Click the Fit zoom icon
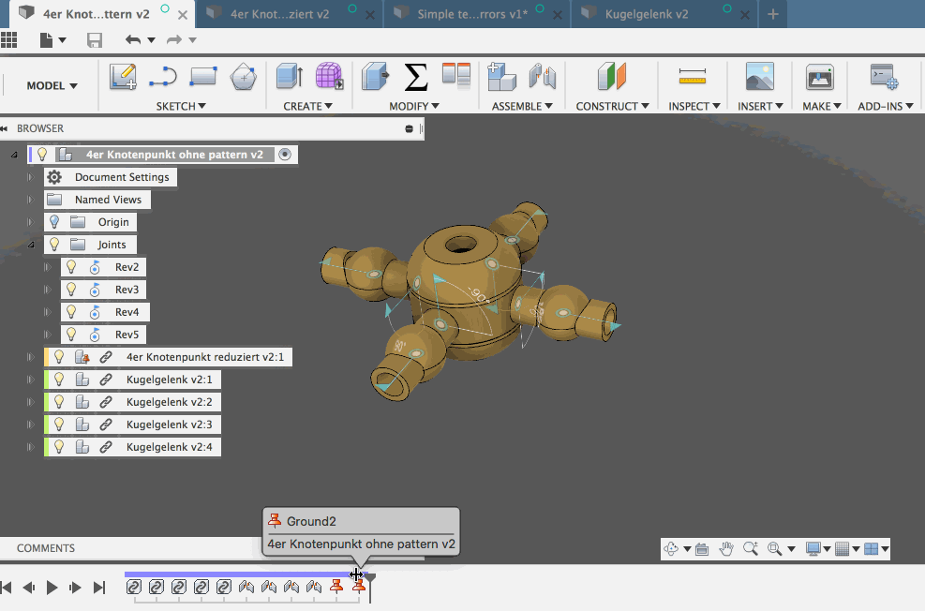The image size is (925, 611). point(773,548)
